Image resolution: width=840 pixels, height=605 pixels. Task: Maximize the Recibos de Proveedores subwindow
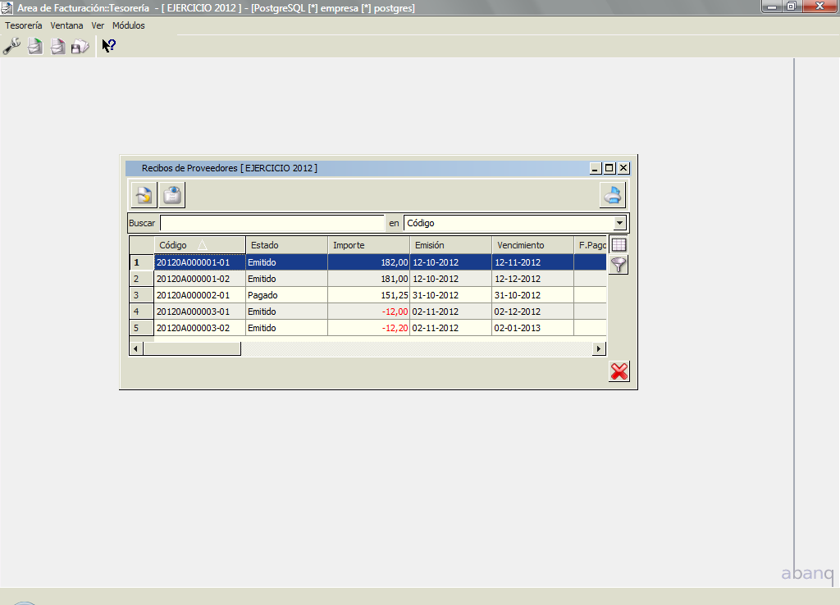[x=609, y=168]
